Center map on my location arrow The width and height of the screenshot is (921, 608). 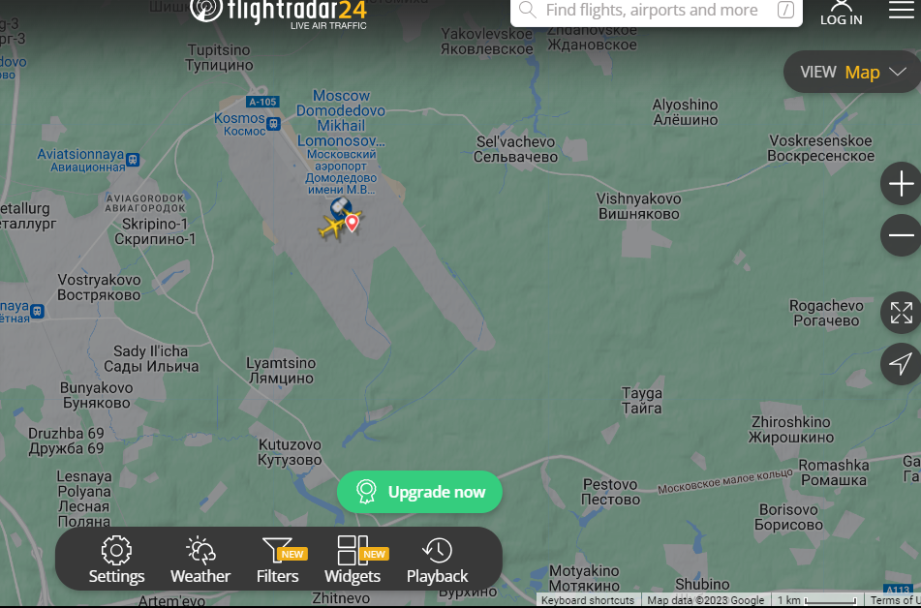tap(901, 364)
